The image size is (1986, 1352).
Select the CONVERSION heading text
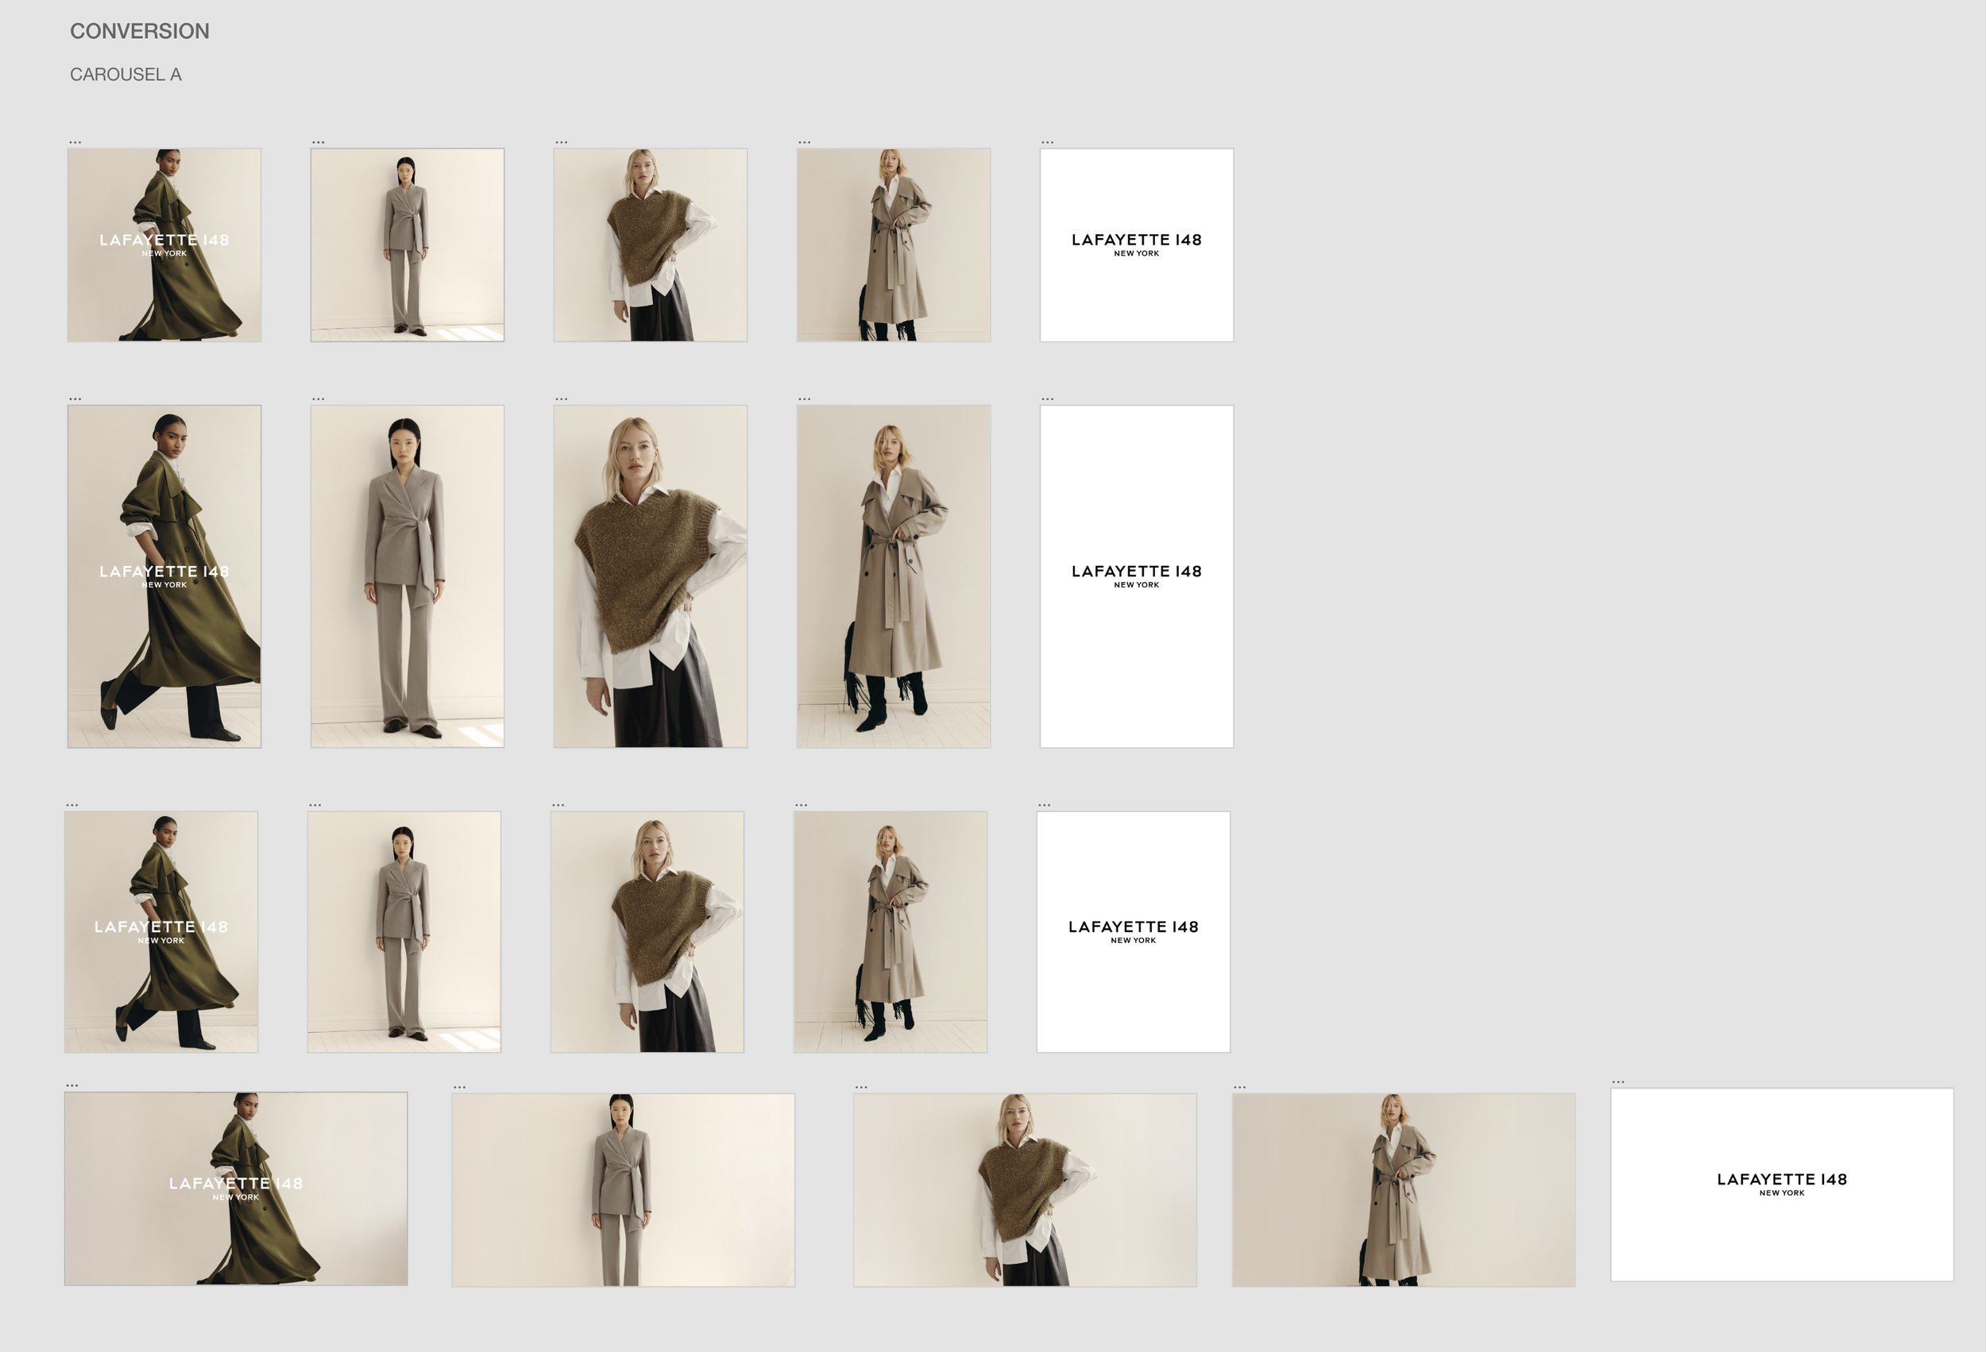pos(139,32)
